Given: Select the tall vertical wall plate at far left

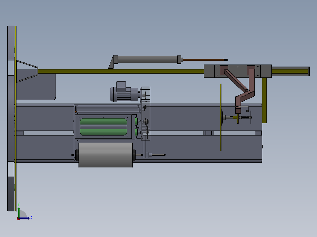Looking at the screenshot, I should [11, 118].
